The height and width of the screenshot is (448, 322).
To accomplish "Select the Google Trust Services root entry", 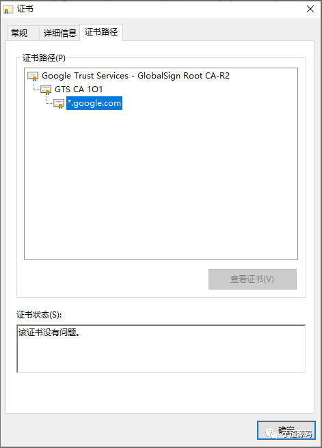I will coord(135,76).
